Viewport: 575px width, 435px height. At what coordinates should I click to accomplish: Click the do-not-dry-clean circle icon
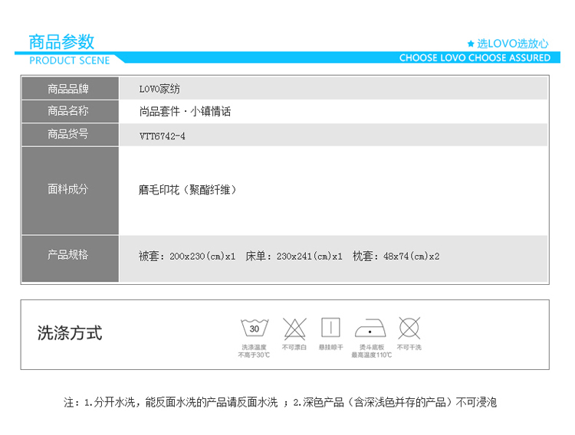coord(409,328)
